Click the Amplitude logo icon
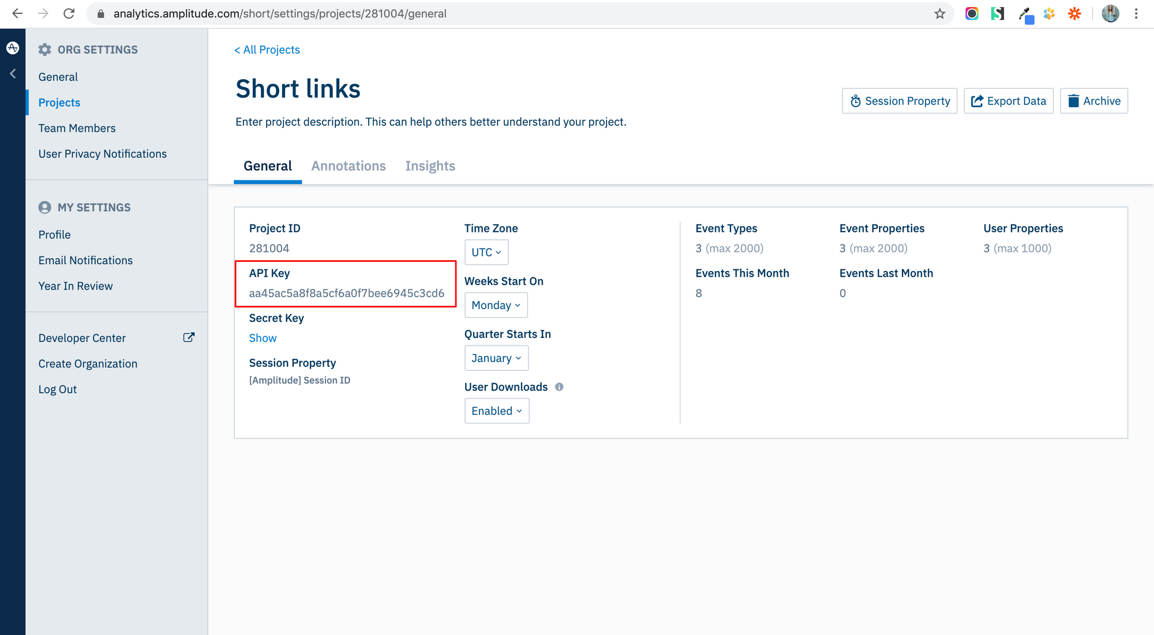 point(13,48)
